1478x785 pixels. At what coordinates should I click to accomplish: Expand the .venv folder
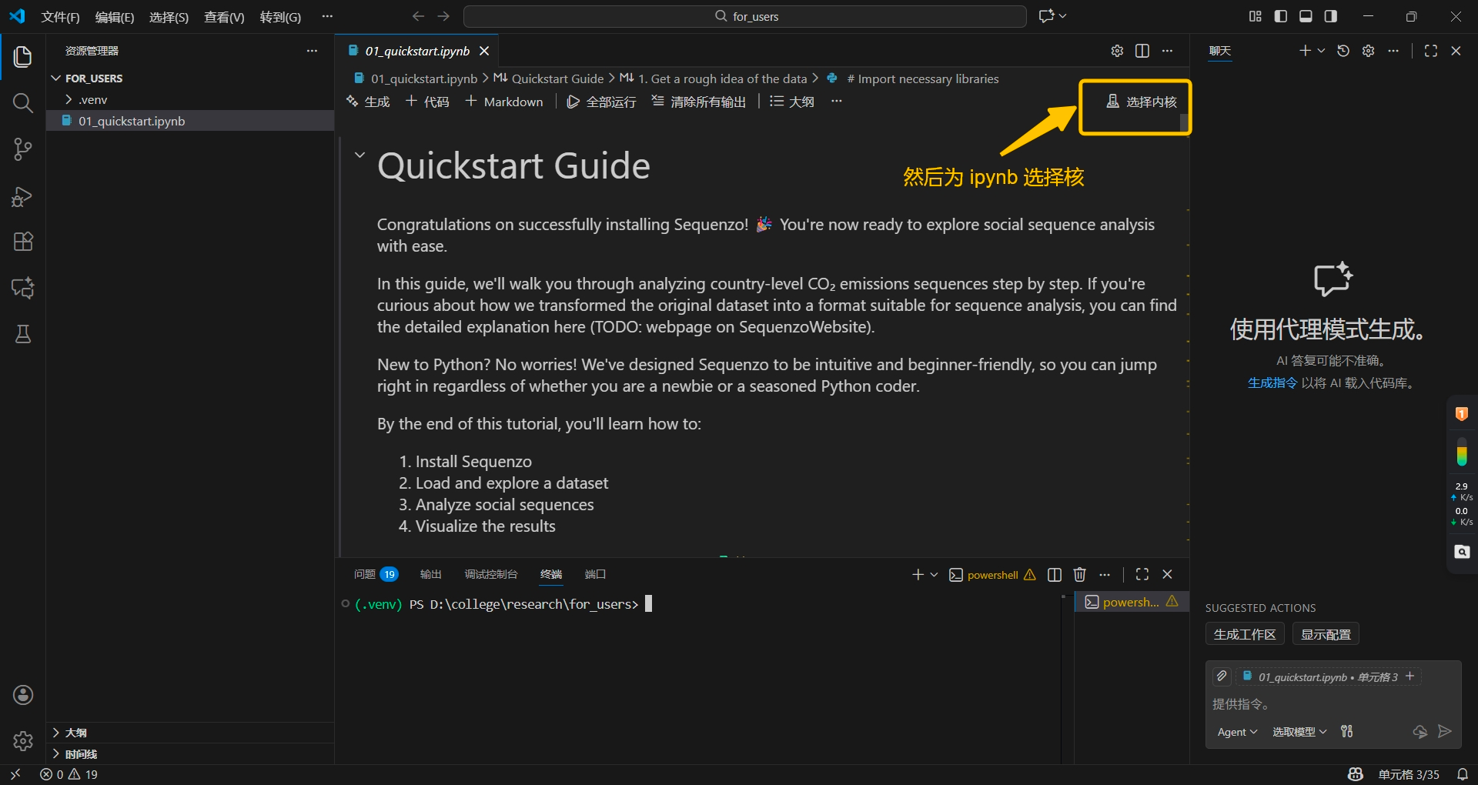92,99
